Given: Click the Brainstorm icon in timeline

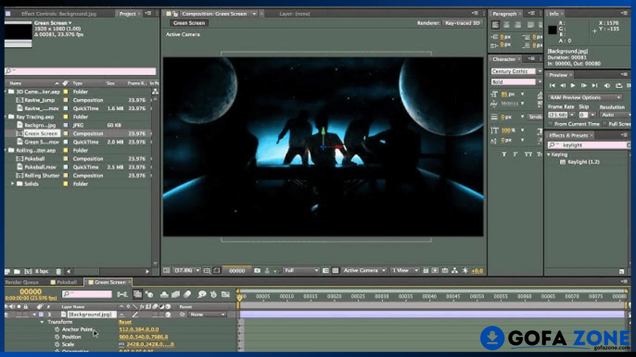Looking at the screenshot, I should (x=202, y=294).
